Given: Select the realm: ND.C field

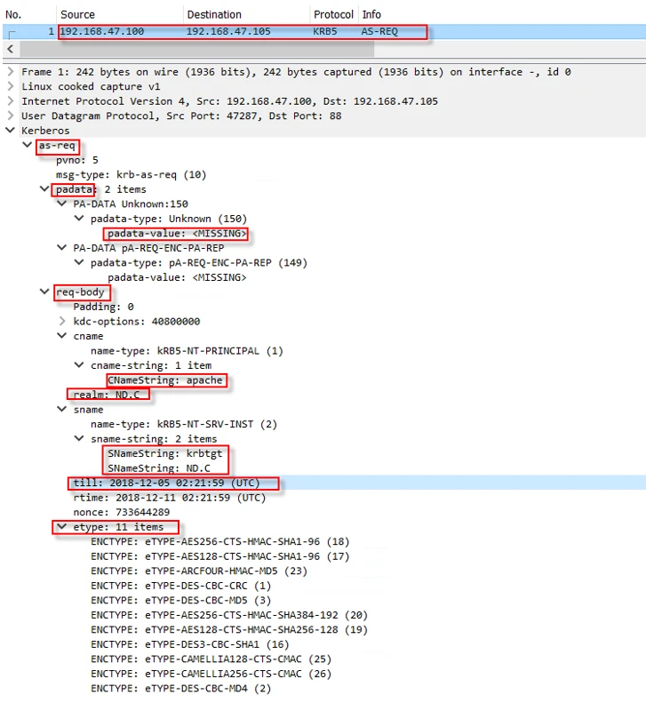Looking at the screenshot, I should (x=107, y=394).
